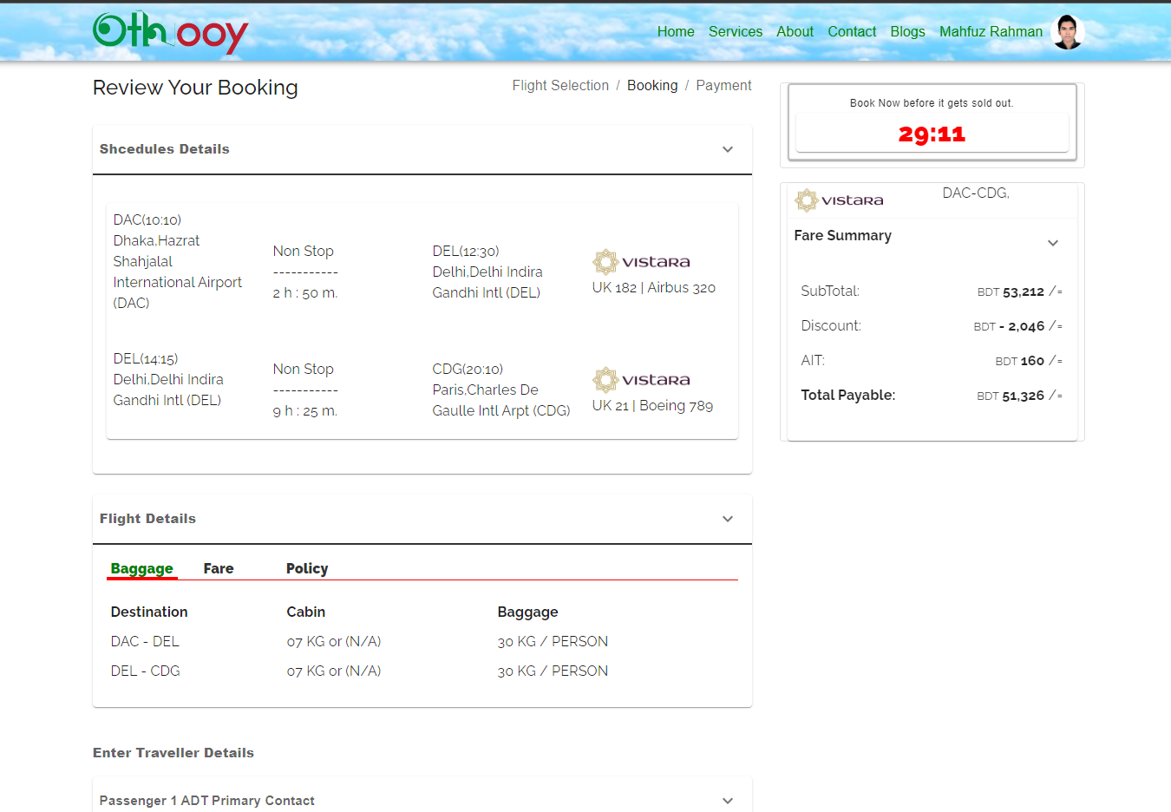The height and width of the screenshot is (812, 1171).
Task: Open the Contact page
Action: coord(851,31)
